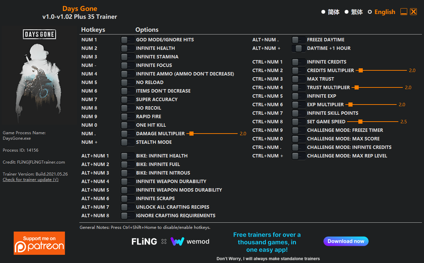Click the FLiNG logo at the bottom
The height and width of the screenshot is (263, 424).
coord(144,241)
